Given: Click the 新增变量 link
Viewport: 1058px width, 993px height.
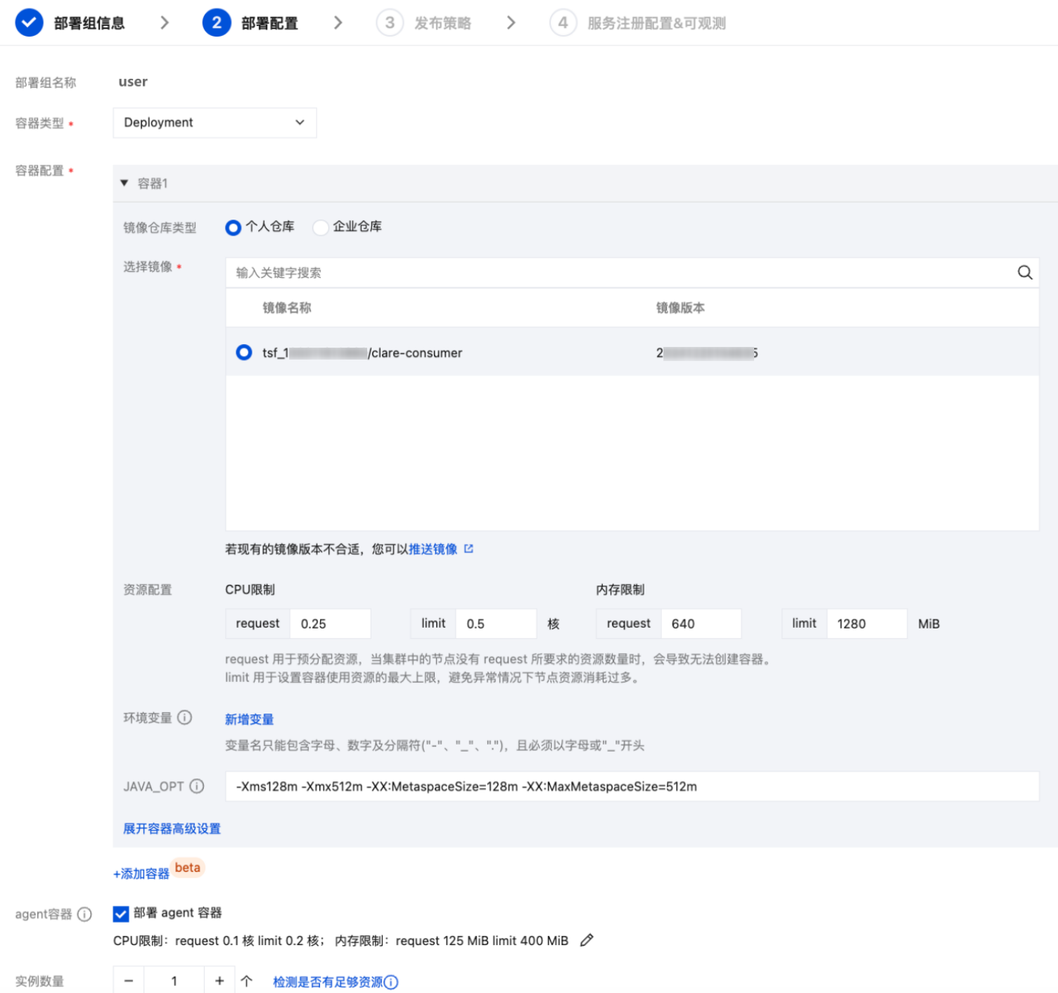Looking at the screenshot, I should [249, 719].
